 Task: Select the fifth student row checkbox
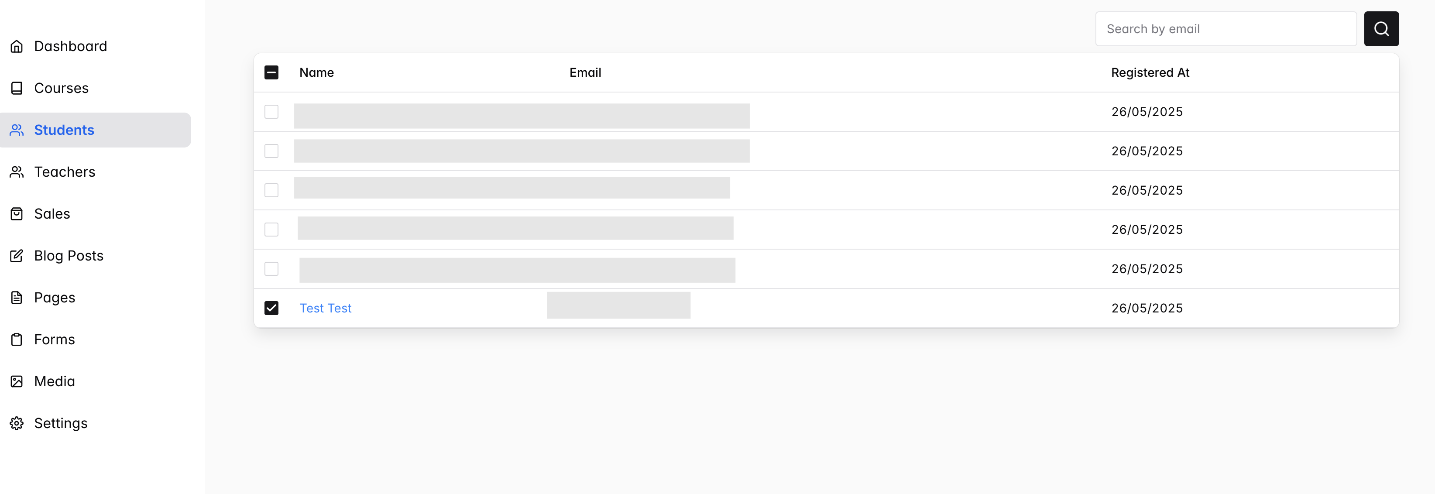click(x=271, y=269)
